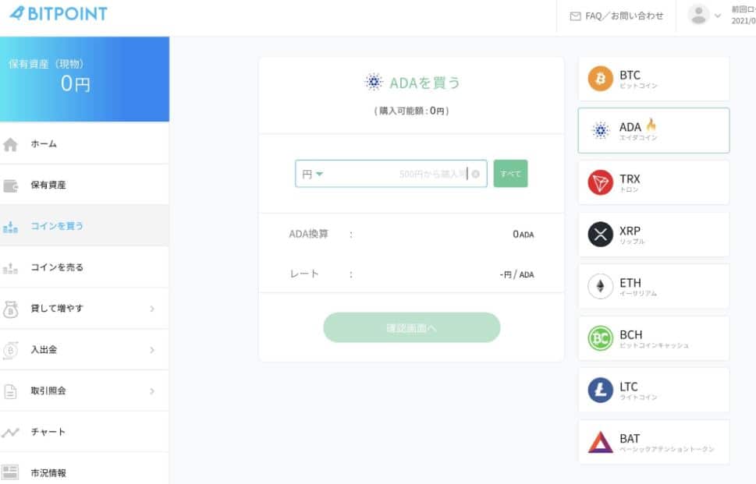The width and height of the screenshot is (756, 484).
Task: Focus the purchase amount input field
Action: [391, 173]
